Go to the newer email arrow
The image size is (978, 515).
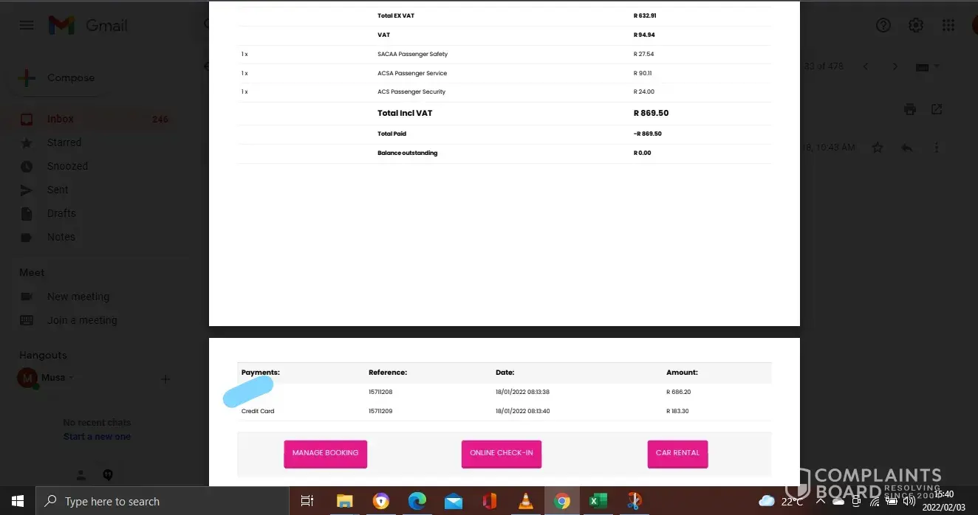click(866, 66)
